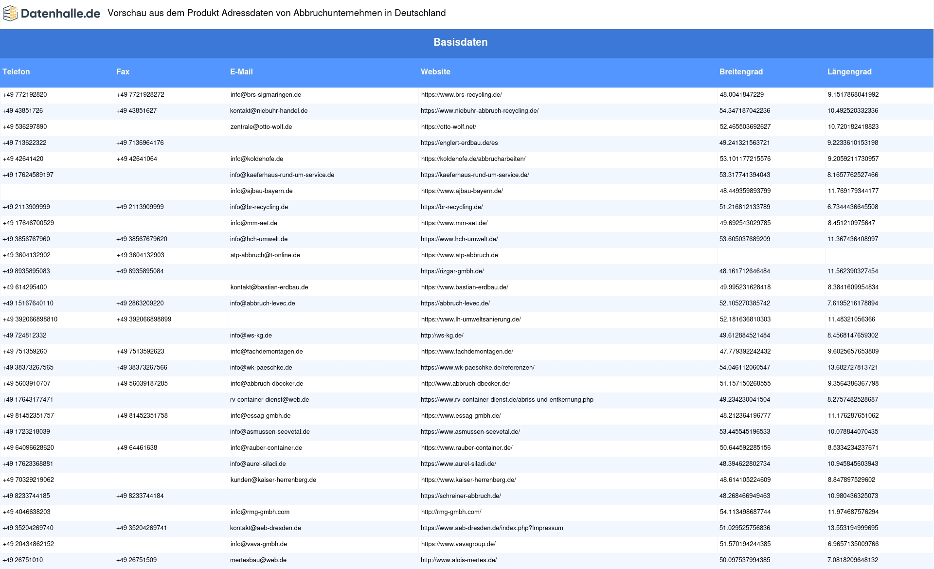
Task: Open website https://www.brs-recycling.de/
Action: click(x=462, y=95)
